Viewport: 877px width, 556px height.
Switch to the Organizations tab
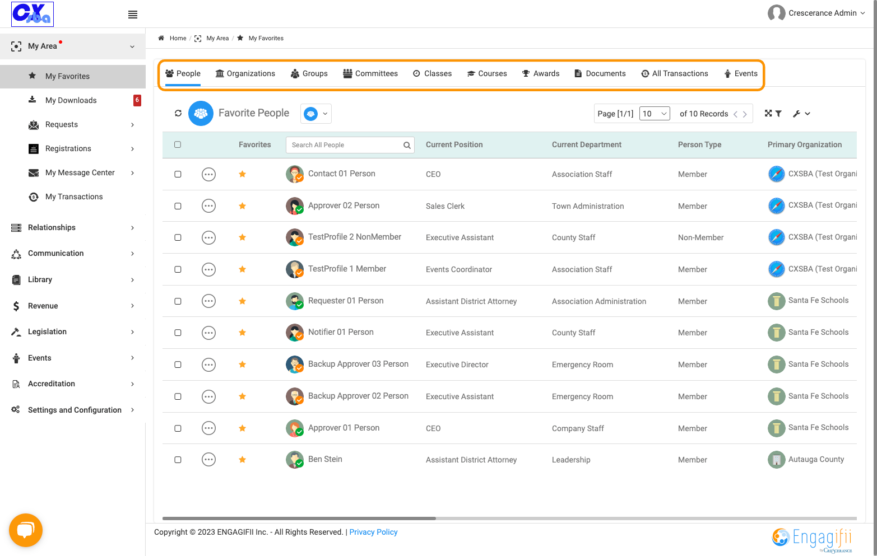tap(245, 73)
